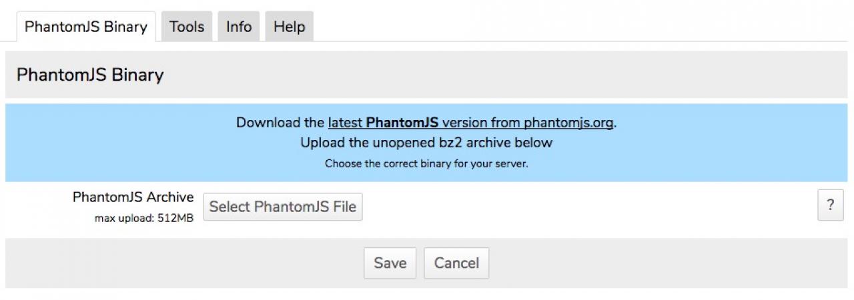Click the PhantomJS Binary section heading

pos(90,75)
